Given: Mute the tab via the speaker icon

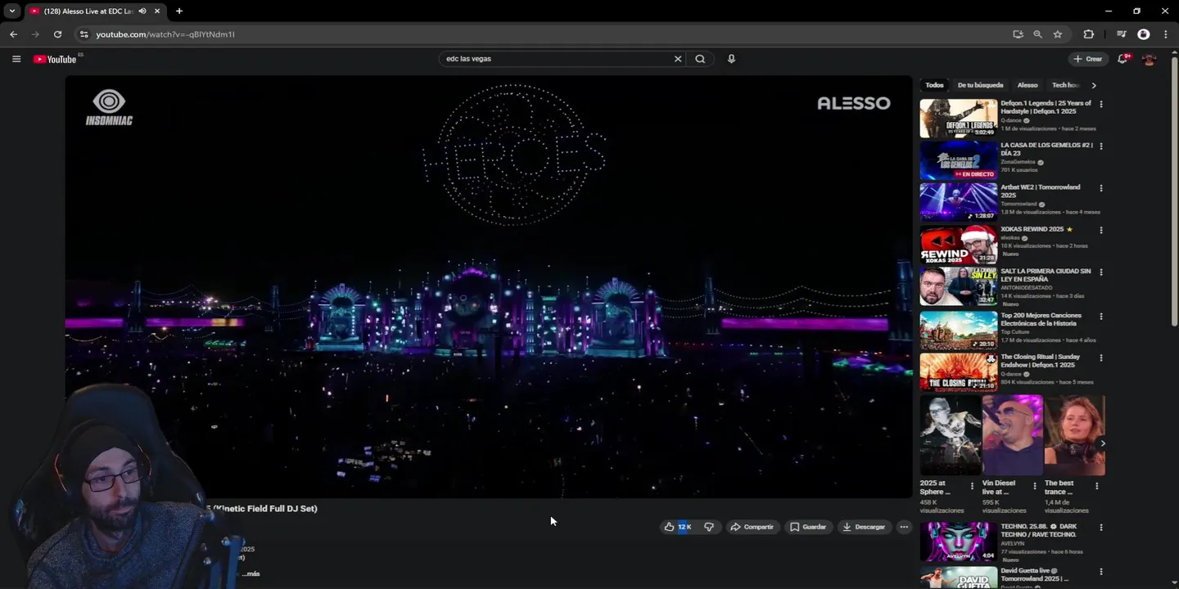Looking at the screenshot, I should pos(142,11).
